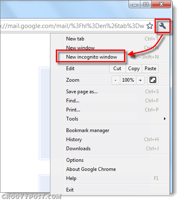Click the Copy button
The image size is (181, 201).
[134, 69]
